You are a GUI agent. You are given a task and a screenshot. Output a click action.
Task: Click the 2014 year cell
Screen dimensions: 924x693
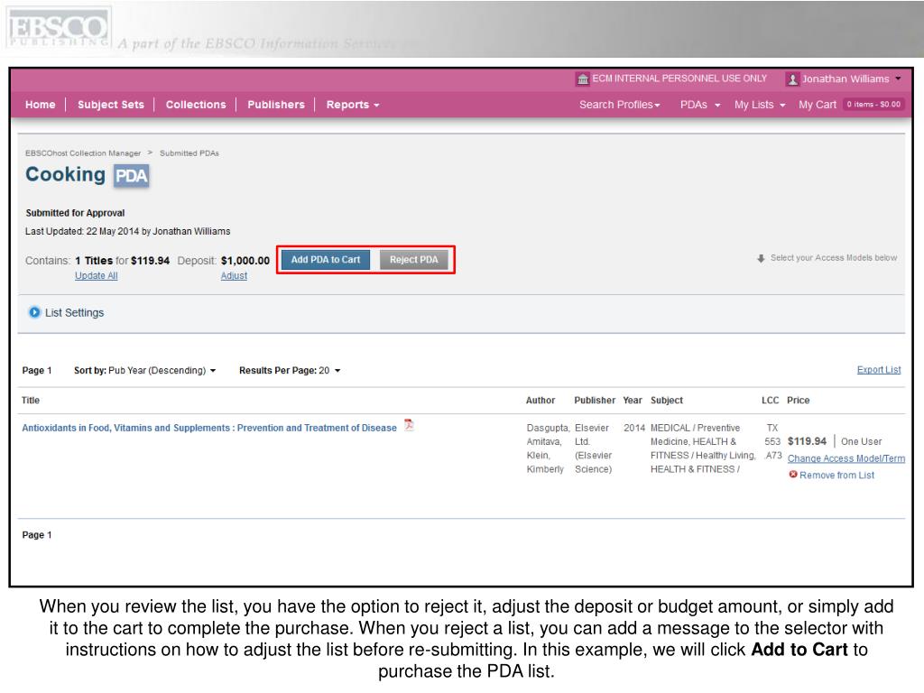tap(634, 428)
